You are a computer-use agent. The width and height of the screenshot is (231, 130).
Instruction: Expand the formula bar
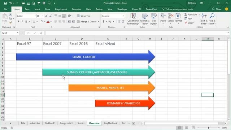pos(228,33)
